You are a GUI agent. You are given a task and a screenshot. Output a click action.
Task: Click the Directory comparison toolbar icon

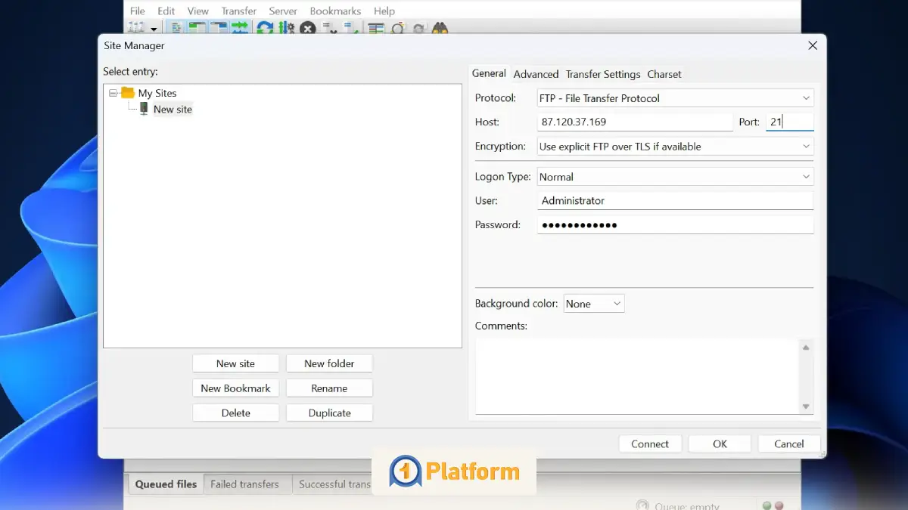(398, 29)
